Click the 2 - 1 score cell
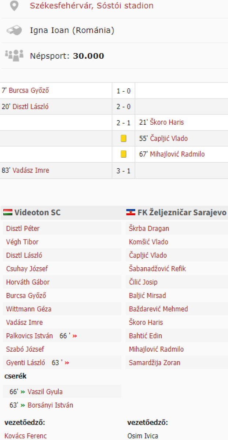 124,122
